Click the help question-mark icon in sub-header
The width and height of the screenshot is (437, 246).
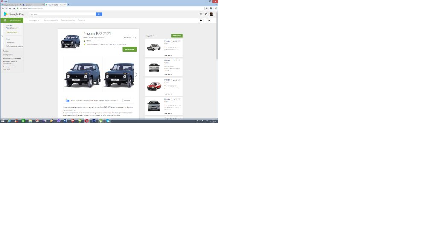(201, 20)
